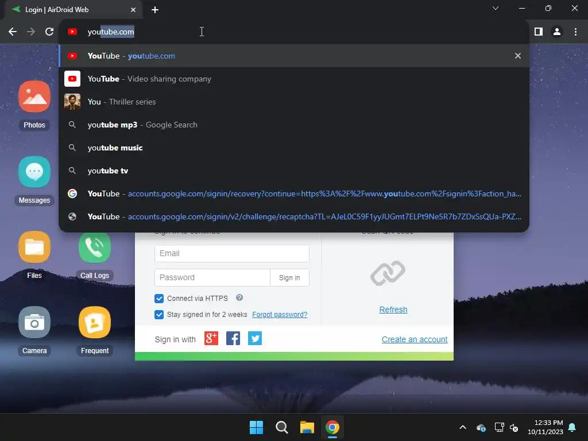This screenshot has height=441, width=588.
Task: Click the address bar youtube.com text
Action: (111, 32)
